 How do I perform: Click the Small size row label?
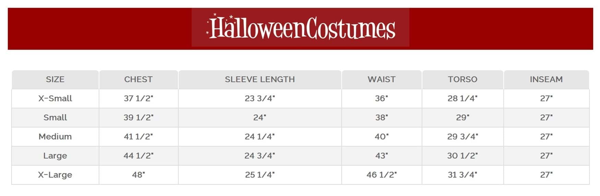[x=55, y=117]
